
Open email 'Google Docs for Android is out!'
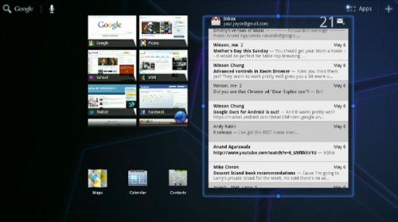(x=278, y=111)
